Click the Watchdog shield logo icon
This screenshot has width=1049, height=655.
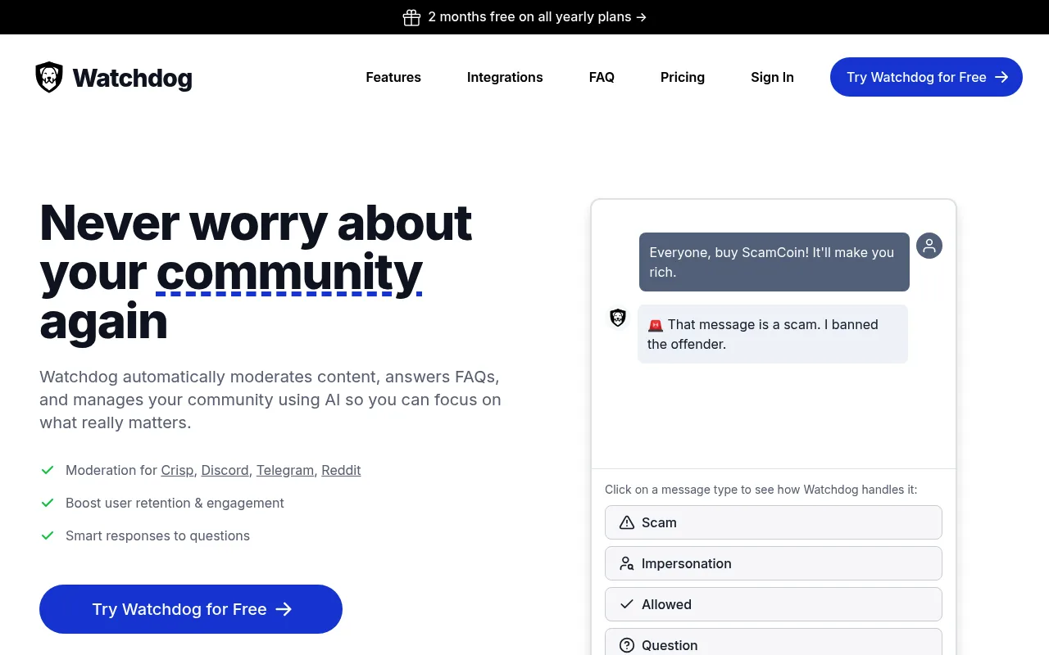[x=49, y=77]
